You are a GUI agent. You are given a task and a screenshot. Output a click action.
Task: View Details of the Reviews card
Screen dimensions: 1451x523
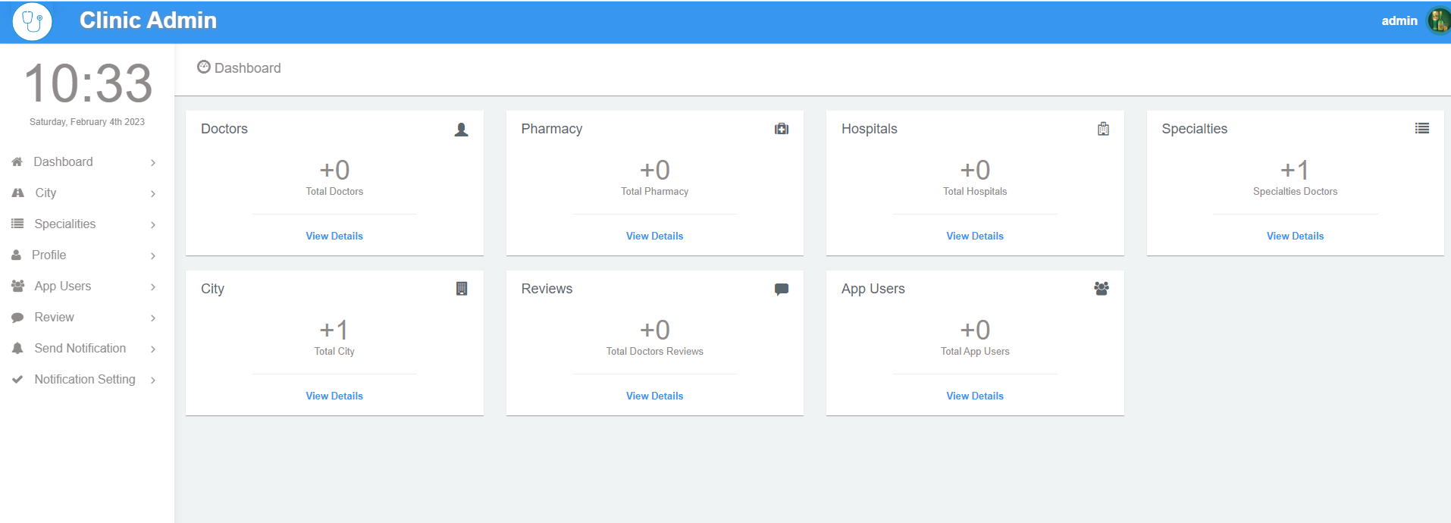[x=655, y=396]
